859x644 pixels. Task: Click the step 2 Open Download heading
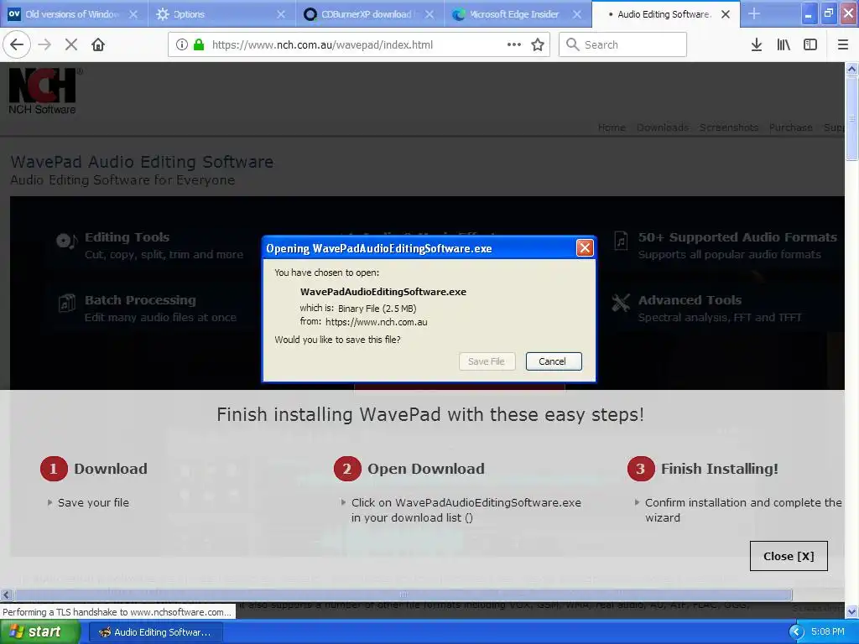425,469
